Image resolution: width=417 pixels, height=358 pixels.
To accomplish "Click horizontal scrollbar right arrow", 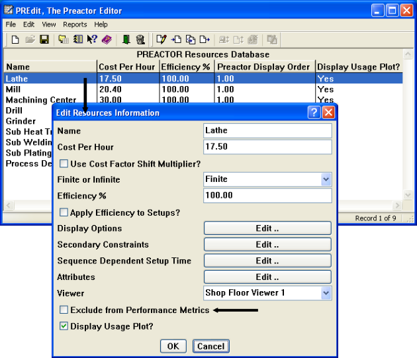I will pyautogui.click(x=397, y=205).
